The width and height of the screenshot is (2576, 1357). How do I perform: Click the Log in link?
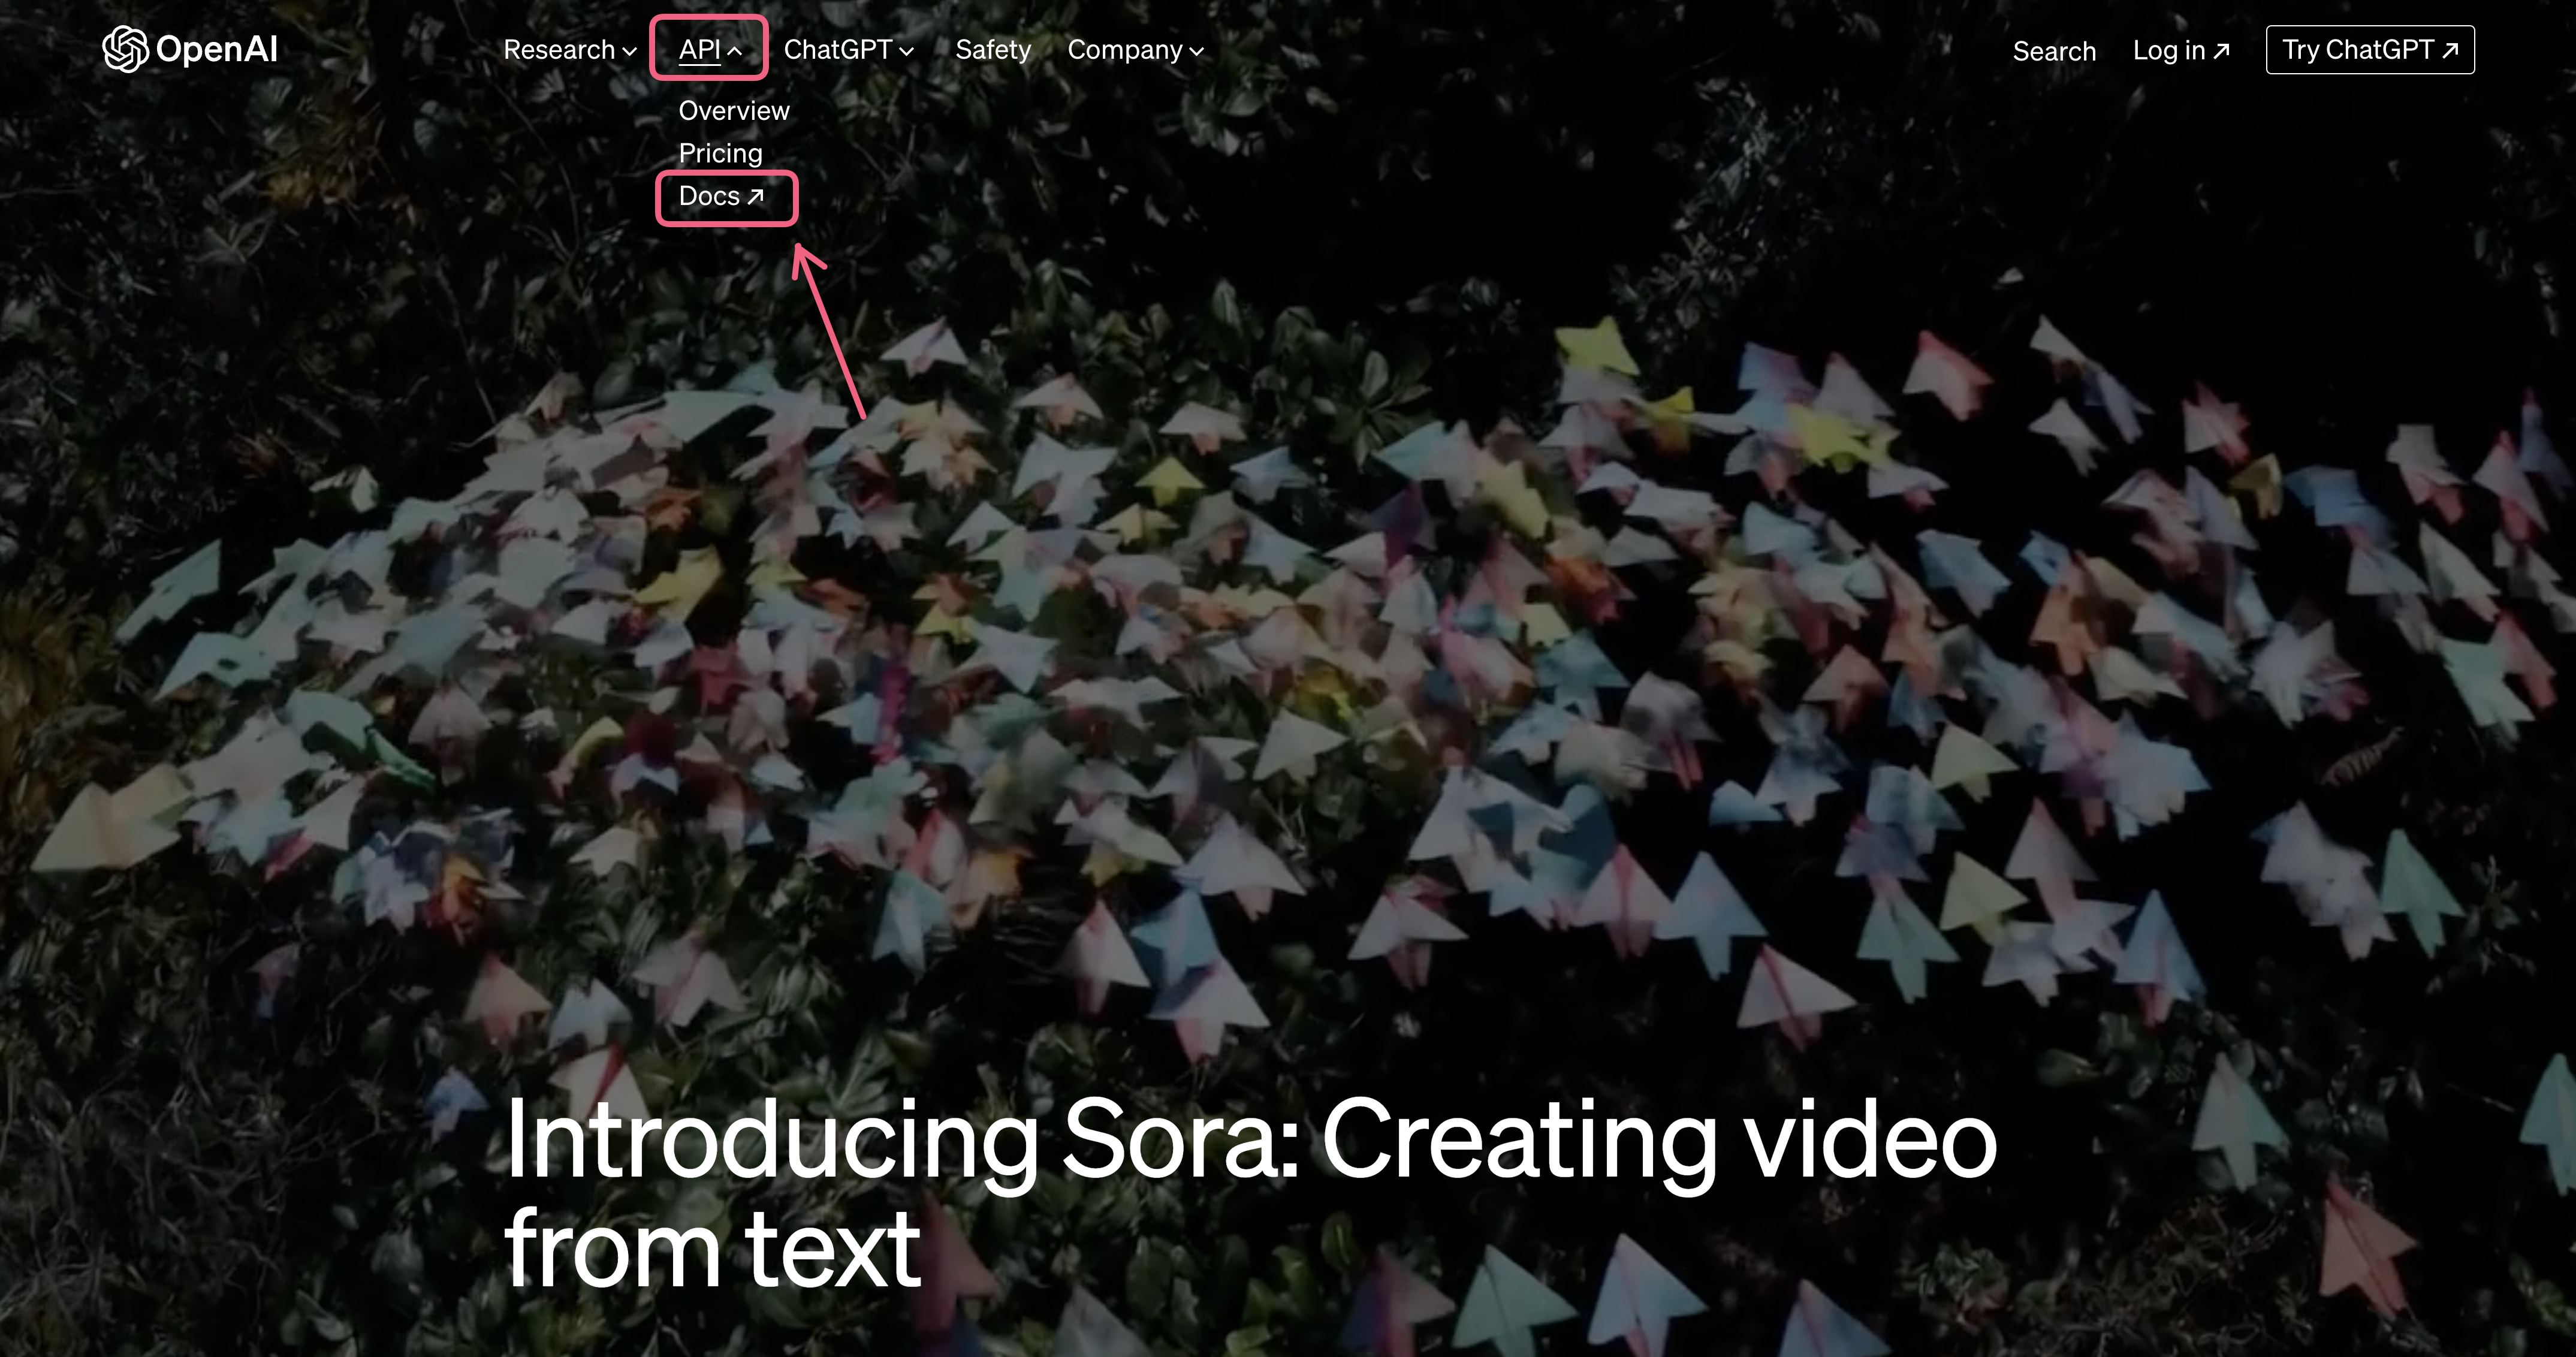(2168, 51)
